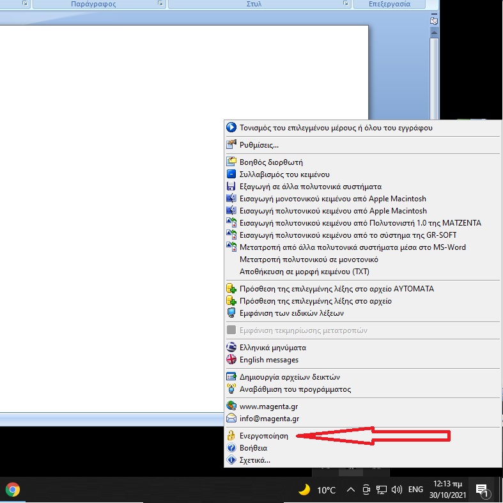Expand the Στυλ group dialog launcher
This screenshot has width=503, height=503.
click(x=345, y=4)
